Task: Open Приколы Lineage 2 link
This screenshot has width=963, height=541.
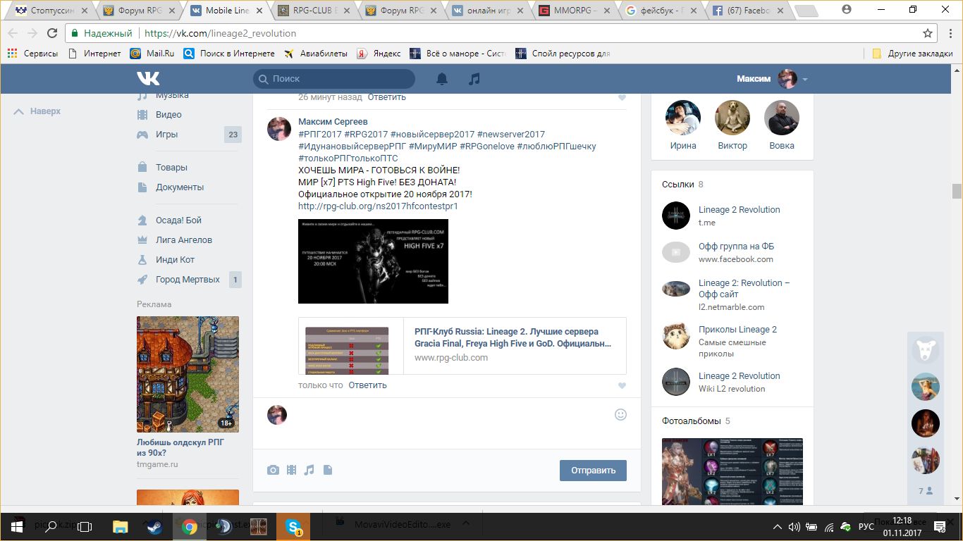Action: (x=737, y=330)
